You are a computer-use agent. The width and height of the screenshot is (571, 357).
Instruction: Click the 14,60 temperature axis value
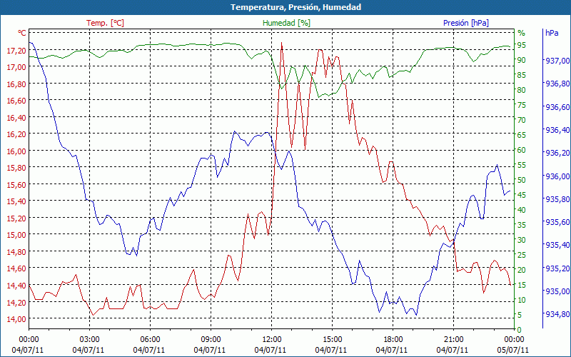[x=16, y=268]
